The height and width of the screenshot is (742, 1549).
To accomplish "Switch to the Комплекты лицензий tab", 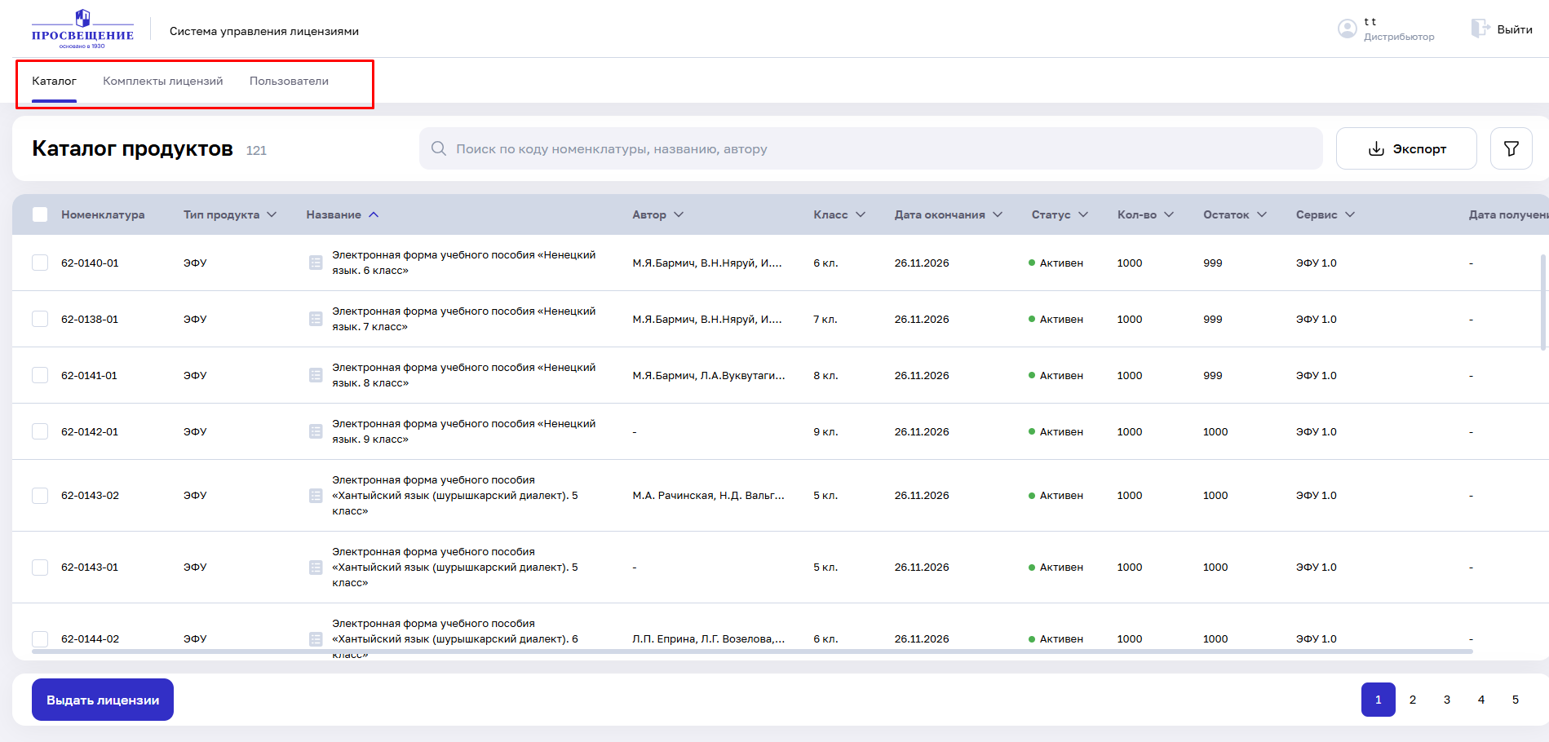I will [x=162, y=81].
